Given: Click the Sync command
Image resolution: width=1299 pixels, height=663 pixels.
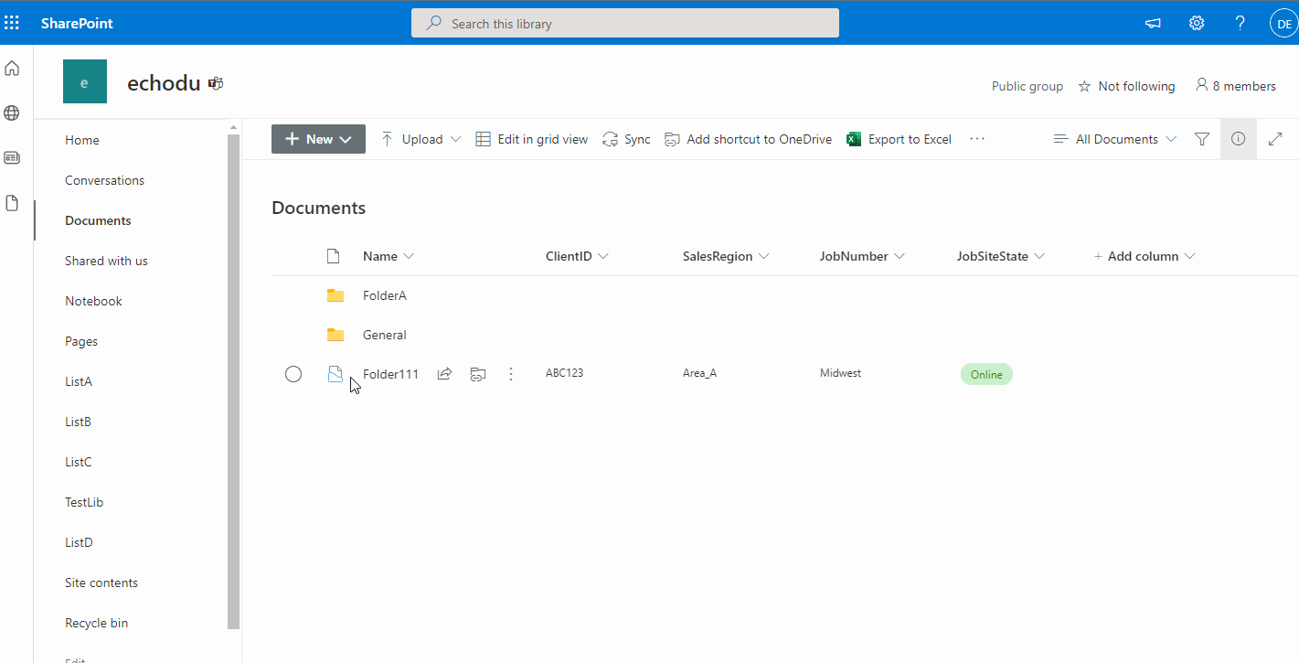Looking at the screenshot, I should point(626,139).
